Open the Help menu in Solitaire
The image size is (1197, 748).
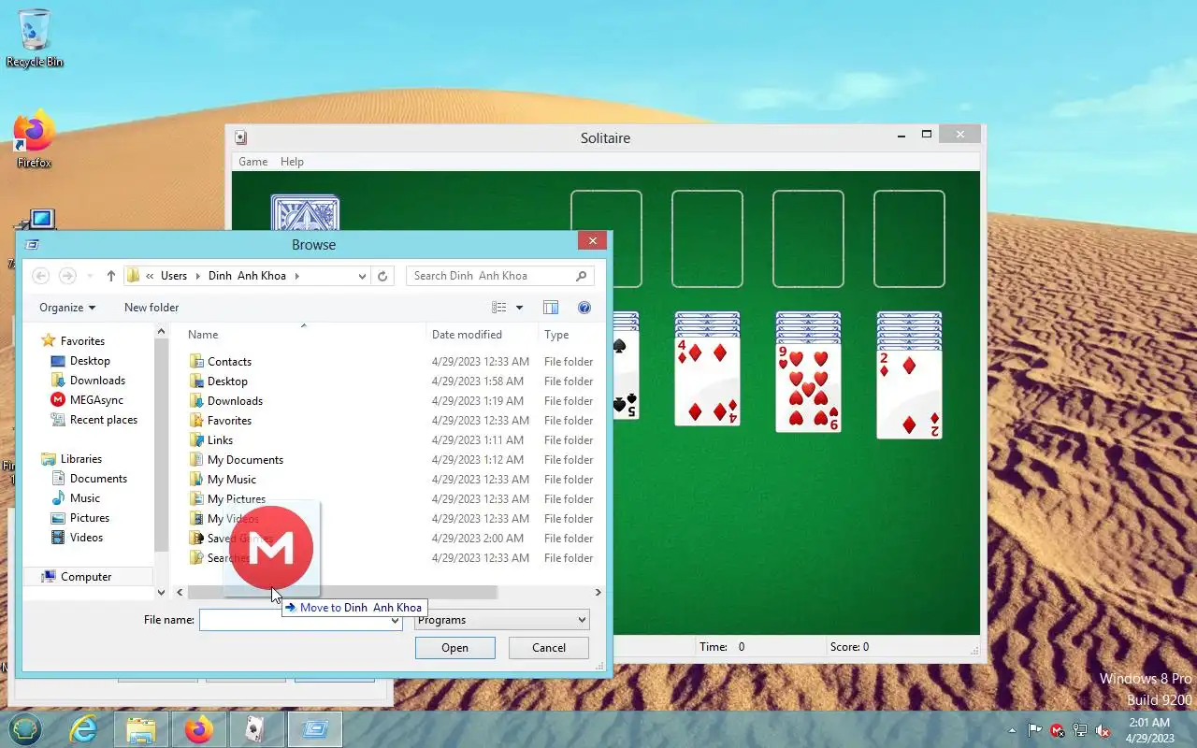292,162
